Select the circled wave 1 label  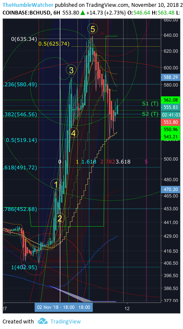56,185
